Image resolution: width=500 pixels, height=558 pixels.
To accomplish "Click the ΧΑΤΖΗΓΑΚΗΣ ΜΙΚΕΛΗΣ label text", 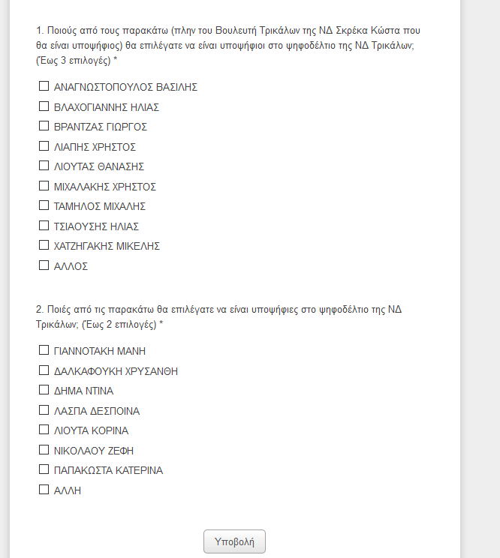I will [x=107, y=246].
